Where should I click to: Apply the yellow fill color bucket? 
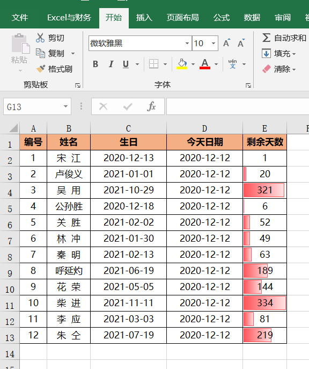point(182,64)
